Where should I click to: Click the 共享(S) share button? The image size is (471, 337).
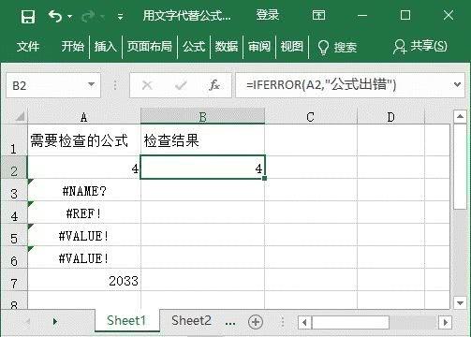click(419, 47)
